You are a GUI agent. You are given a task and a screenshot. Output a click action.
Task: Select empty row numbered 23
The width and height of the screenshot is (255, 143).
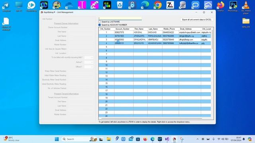pyautogui.click(x=155, y=112)
